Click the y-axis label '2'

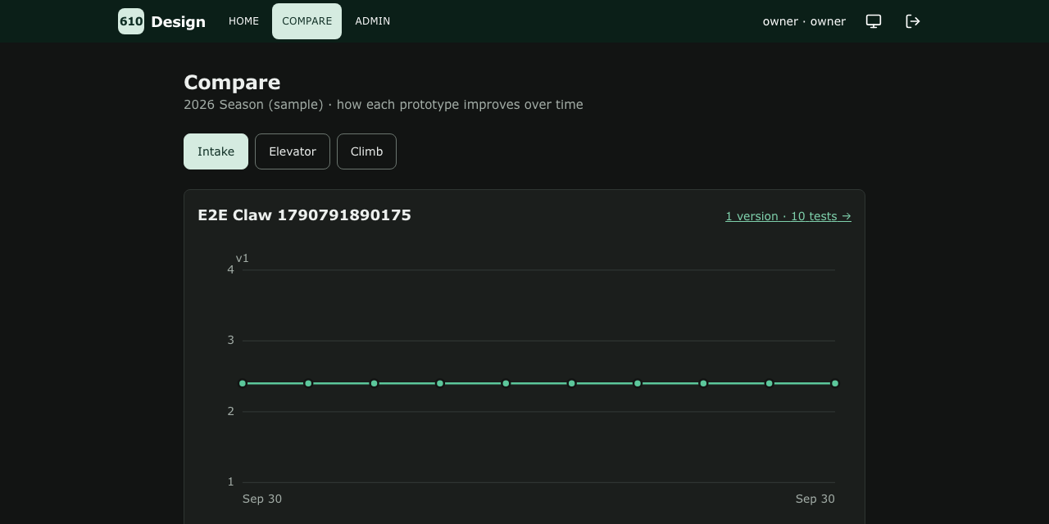[x=231, y=411]
